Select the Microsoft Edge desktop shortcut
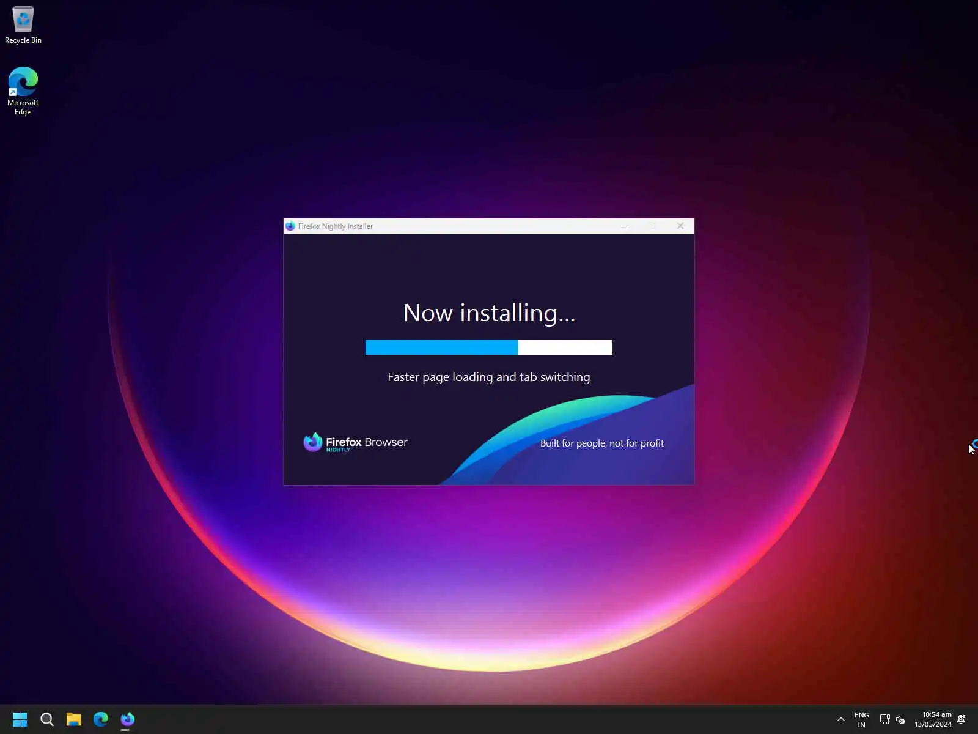This screenshot has width=978, height=734. 23,91
